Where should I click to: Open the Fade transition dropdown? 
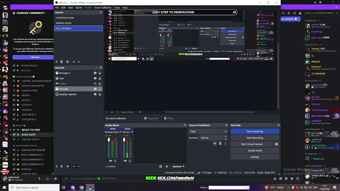(208, 131)
